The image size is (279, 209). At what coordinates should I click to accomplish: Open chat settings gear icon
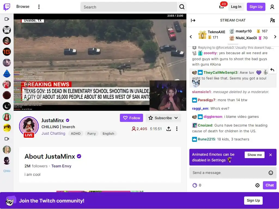pos(257,185)
